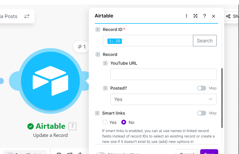Expand the Record ID field details
Screen dimensions: 239x154
98,29
